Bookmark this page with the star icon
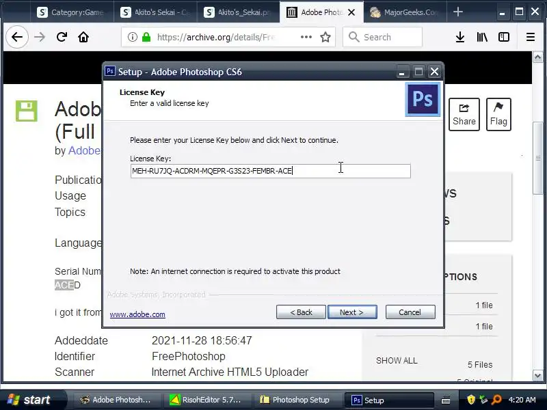This screenshot has height=410, width=547. pyautogui.click(x=325, y=37)
